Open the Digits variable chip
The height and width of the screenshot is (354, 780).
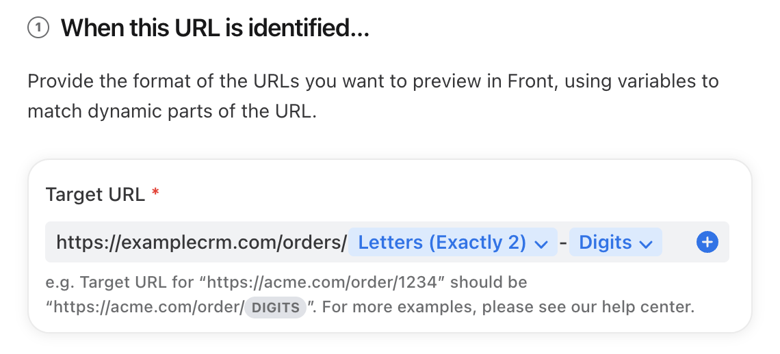point(615,242)
